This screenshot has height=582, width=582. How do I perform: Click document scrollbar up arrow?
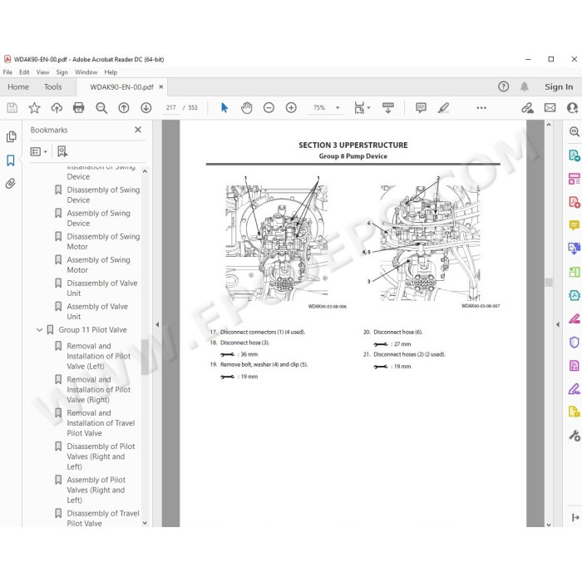pos(549,125)
